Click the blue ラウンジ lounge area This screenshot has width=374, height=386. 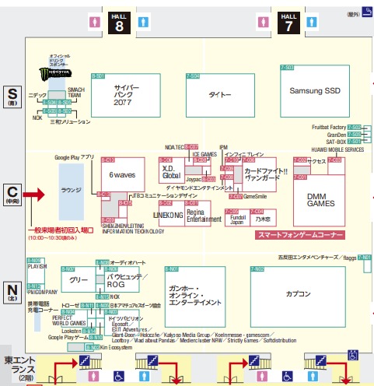click(x=72, y=192)
